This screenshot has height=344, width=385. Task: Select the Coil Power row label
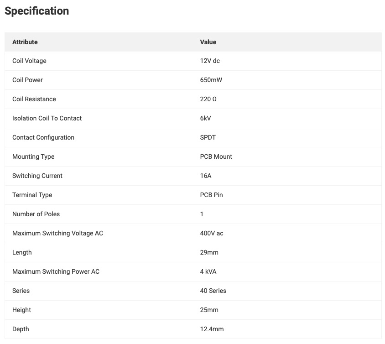point(27,80)
